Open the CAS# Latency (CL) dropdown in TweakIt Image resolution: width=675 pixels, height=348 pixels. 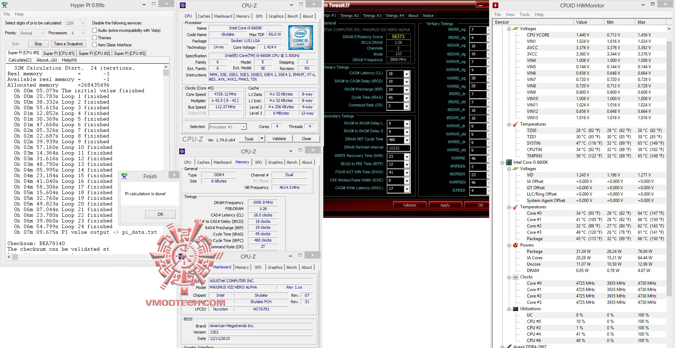tap(407, 74)
